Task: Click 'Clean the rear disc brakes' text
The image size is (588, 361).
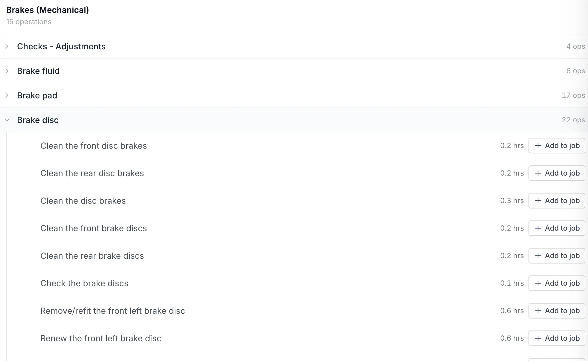Action: (92, 173)
